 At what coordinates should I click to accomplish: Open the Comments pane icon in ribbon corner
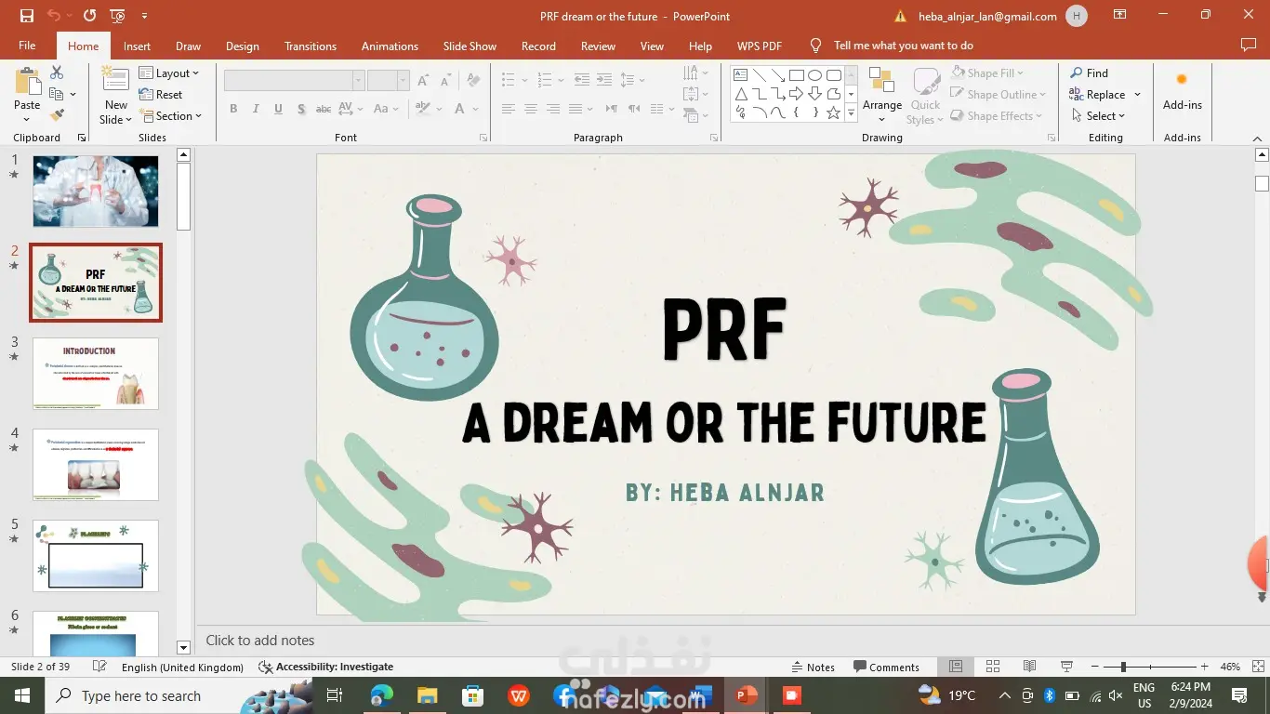1249,46
